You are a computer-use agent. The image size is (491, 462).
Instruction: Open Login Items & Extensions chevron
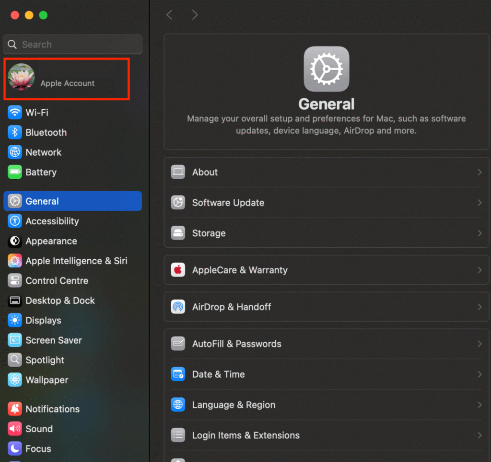tap(479, 435)
